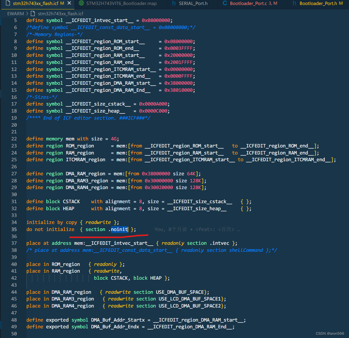
Task: Click HEAP on the define block line 32
Action: [69, 208]
